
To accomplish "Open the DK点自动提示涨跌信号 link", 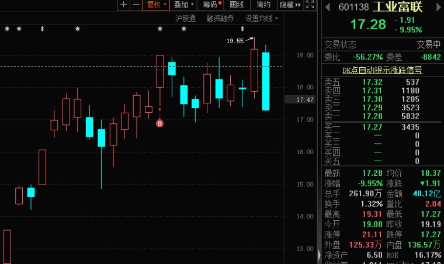I will [382, 70].
